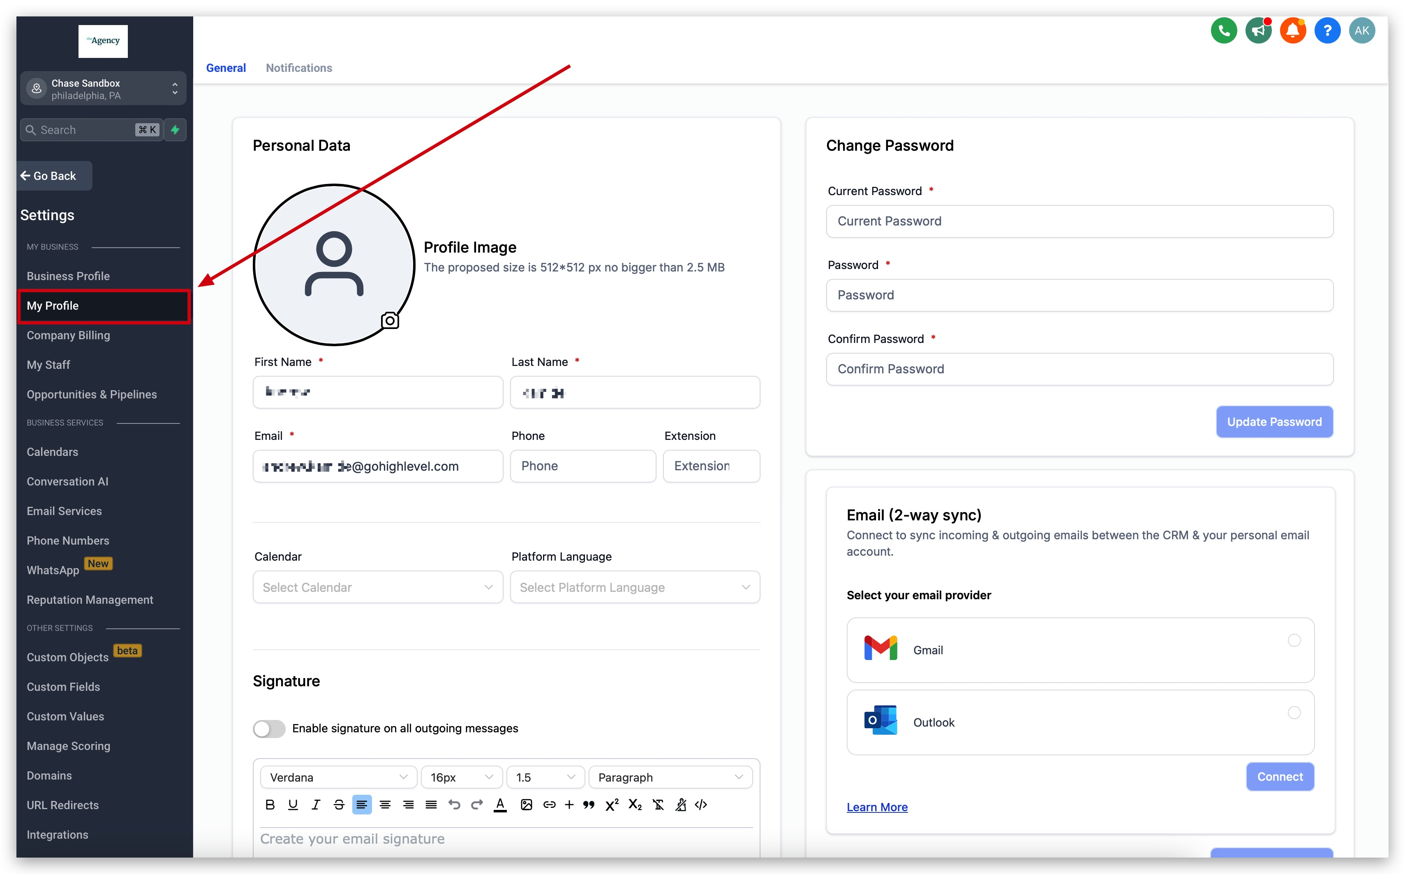Open Company Billing in settings sidebar
The height and width of the screenshot is (874, 1405).
[x=68, y=335]
